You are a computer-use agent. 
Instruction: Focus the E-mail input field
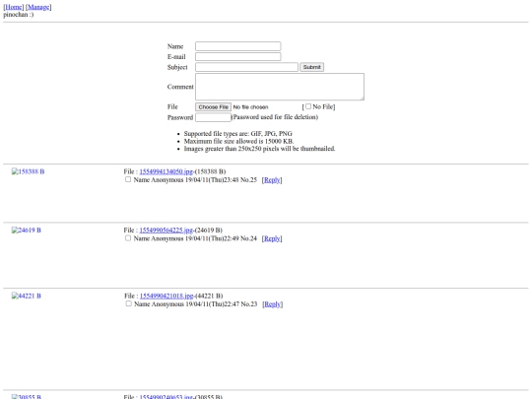tap(237, 57)
